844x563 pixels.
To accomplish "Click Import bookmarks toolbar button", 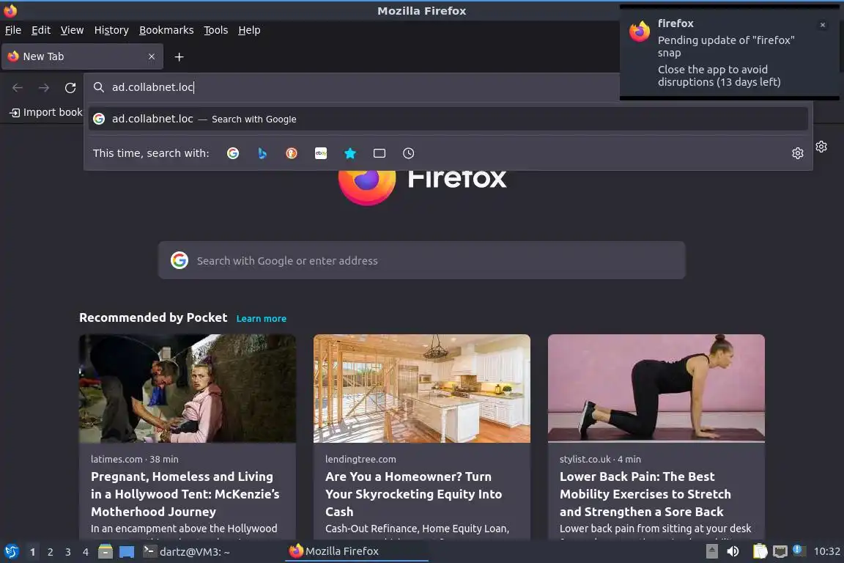I will [46, 113].
